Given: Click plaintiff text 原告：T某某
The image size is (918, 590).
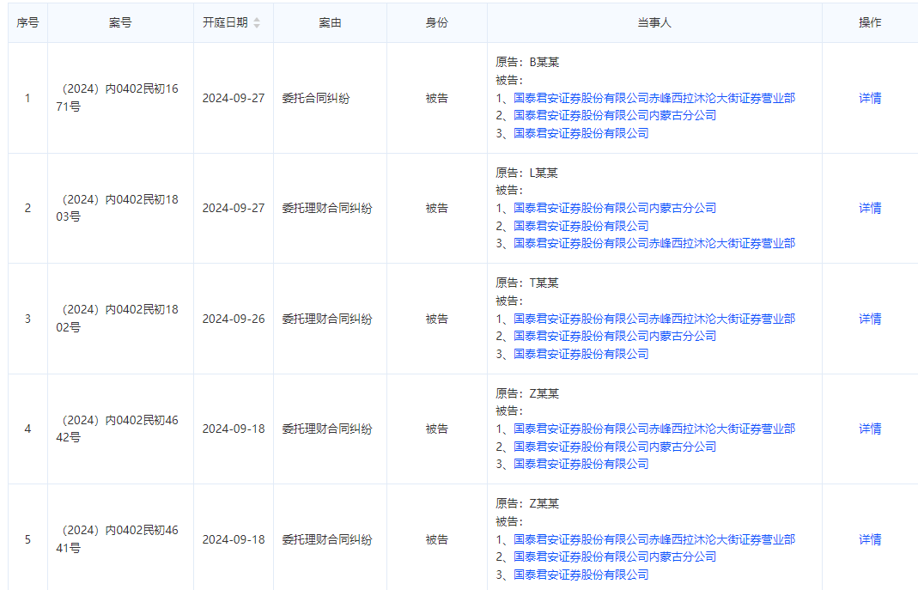Looking at the screenshot, I should 527,283.
